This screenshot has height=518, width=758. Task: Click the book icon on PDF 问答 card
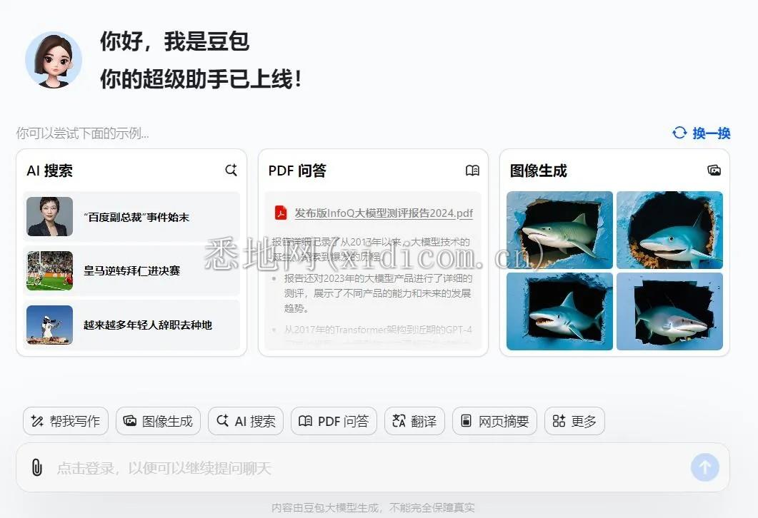tap(472, 171)
